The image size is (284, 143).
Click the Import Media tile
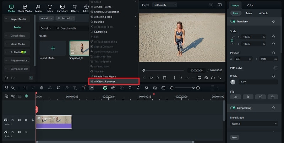coord(53,49)
